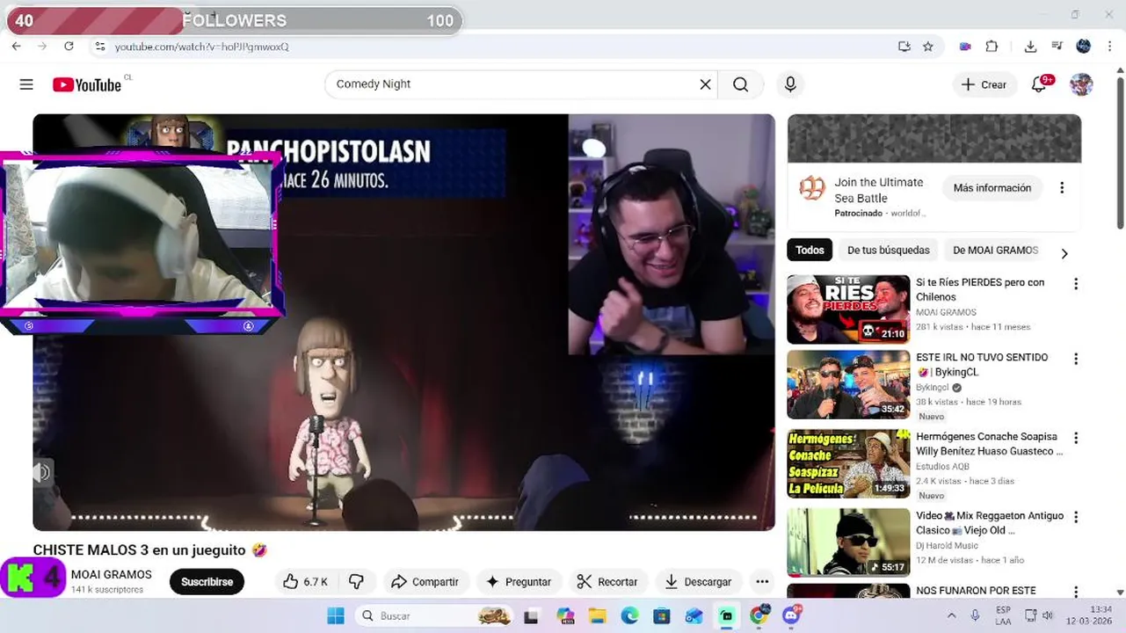Open the taskbar volume control

click(1047, 615)
